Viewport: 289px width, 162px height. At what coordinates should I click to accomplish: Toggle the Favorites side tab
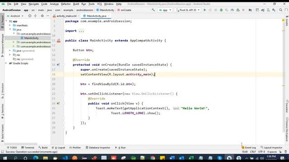2,111
